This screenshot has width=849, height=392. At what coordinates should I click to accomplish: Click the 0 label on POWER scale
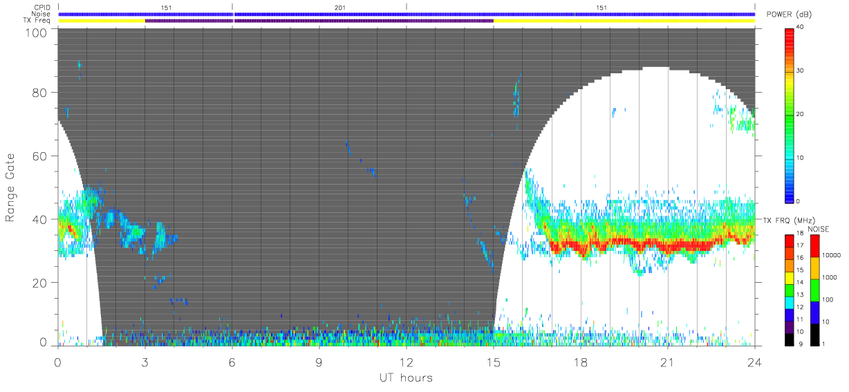[x=799, y=201]
